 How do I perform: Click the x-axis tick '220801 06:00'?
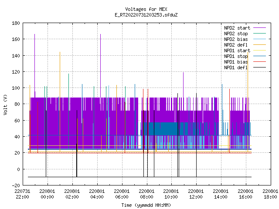(122, 194)
